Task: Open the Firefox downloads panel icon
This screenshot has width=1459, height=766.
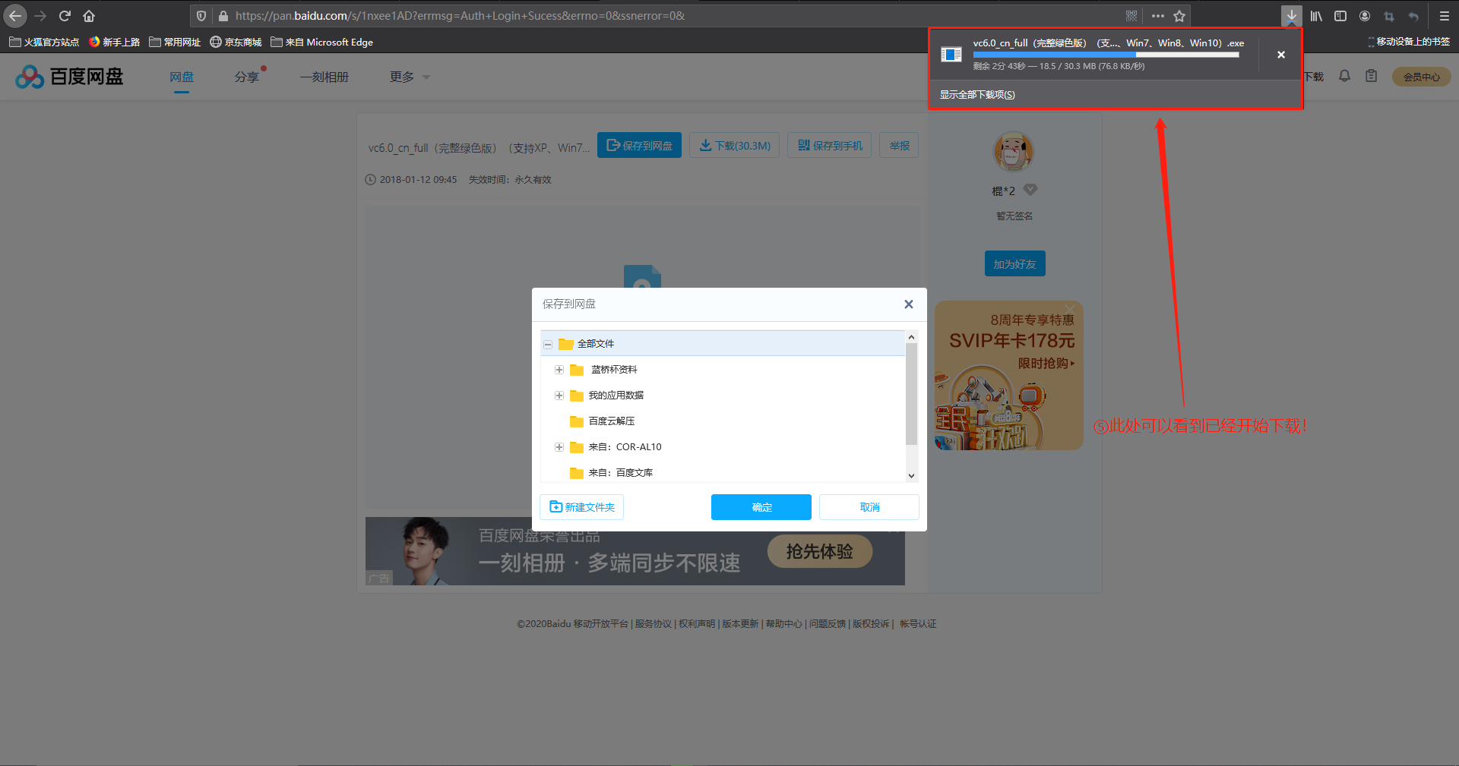Action: (1291, 15)
